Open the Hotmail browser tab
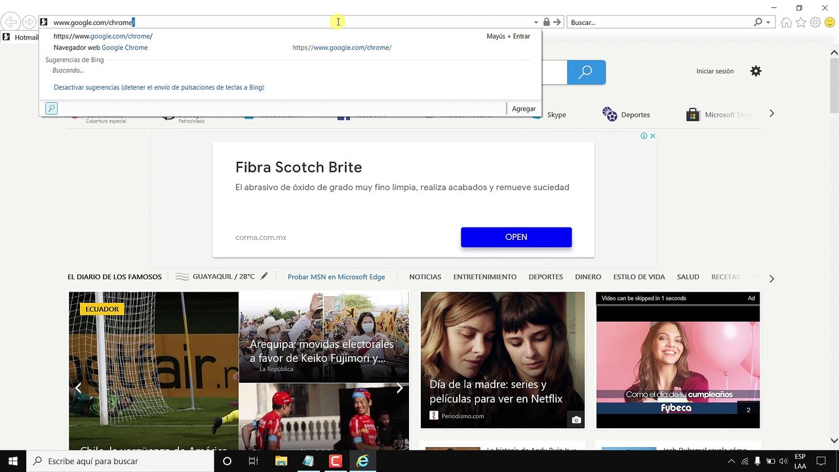This screenshot has height=472, width=839. 20,37
